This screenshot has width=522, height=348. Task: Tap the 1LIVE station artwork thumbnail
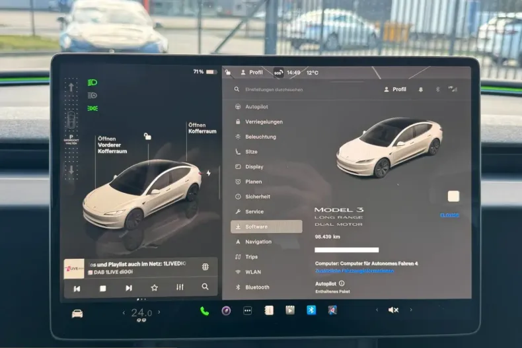(74, 269)
